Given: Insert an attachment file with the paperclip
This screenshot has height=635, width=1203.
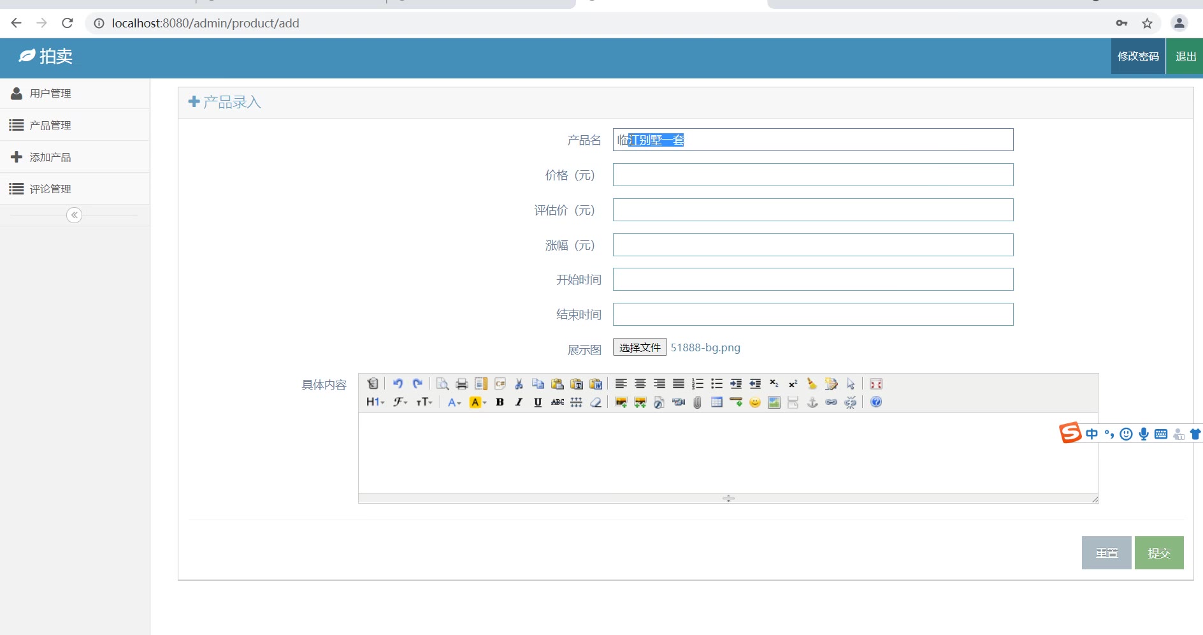Looking at the screenshot, I should click(698, 402).
